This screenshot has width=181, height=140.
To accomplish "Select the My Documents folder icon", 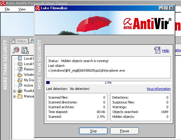I will coord(20,80).
